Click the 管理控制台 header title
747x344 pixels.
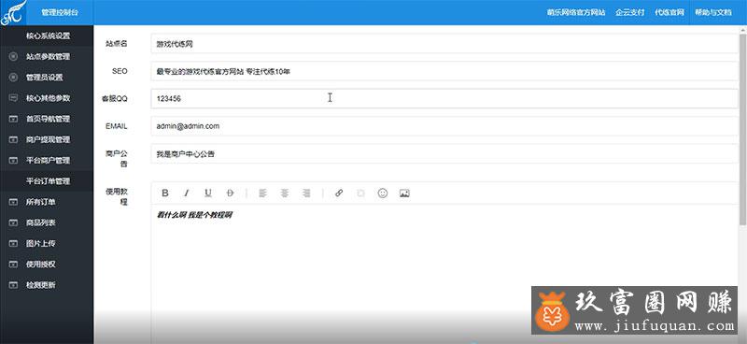pos(60,13)
